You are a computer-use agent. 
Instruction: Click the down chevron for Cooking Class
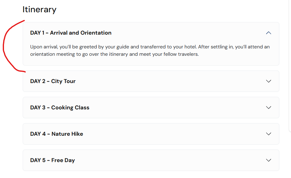click(269, 108)
